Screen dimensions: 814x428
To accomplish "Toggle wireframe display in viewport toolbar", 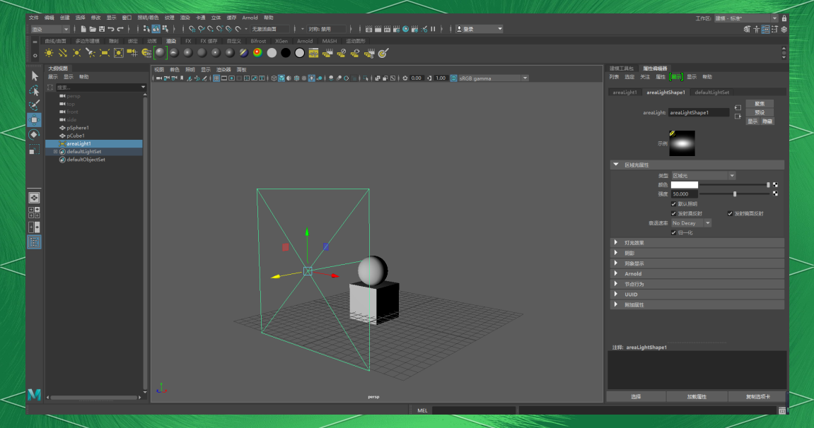I will click(274, 78).
